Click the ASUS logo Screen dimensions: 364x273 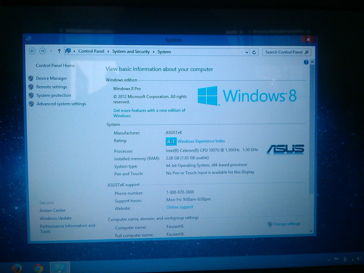coord(286,149)
